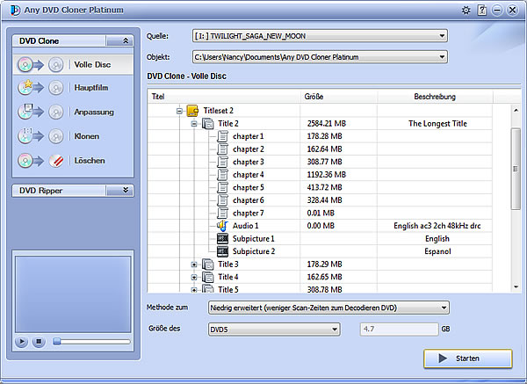Click the Hauptfilm star disc icon

(x=25, y=87)
